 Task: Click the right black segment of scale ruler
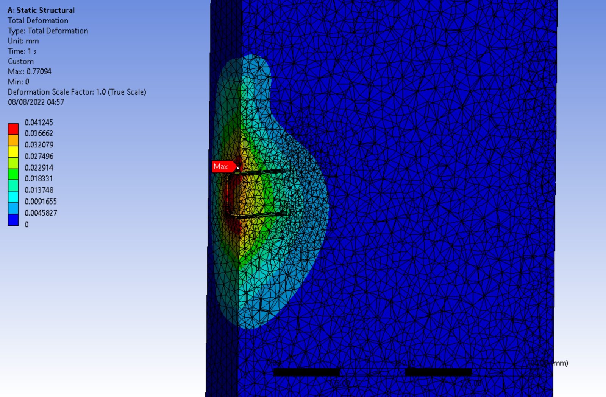click(x=438, y=372)
